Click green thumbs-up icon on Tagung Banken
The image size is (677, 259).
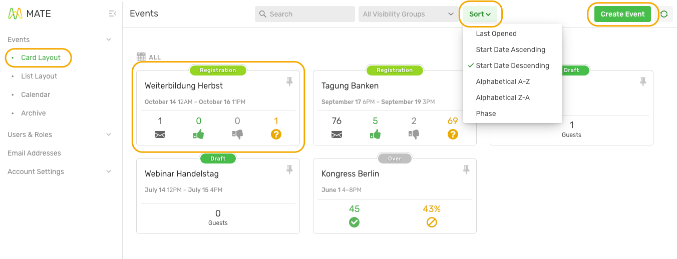pyautogui.click(x=375, y=134)
